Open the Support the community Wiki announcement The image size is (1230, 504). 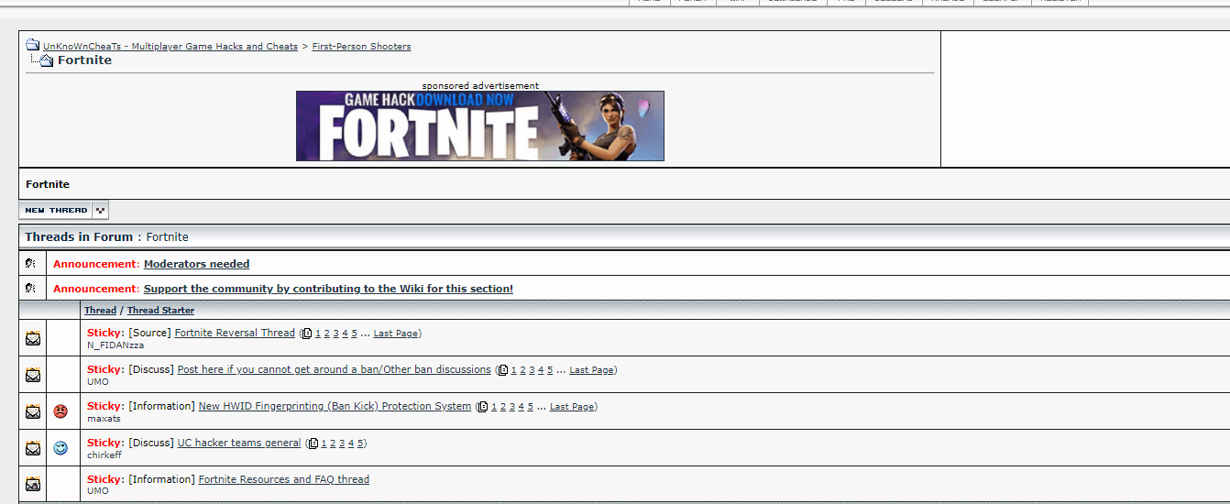[328, 289]
